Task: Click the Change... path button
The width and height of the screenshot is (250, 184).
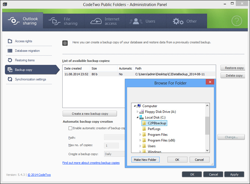Action: 231,137
